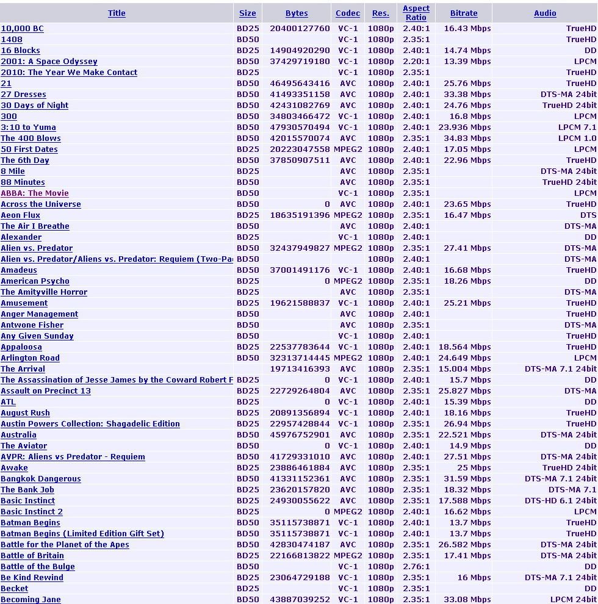
Task: Click the Bangkok Dangerous link
Action: tap(41, 479)
